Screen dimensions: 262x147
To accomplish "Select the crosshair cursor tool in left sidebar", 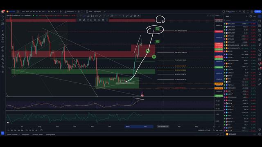I will (x=2, y=16).
